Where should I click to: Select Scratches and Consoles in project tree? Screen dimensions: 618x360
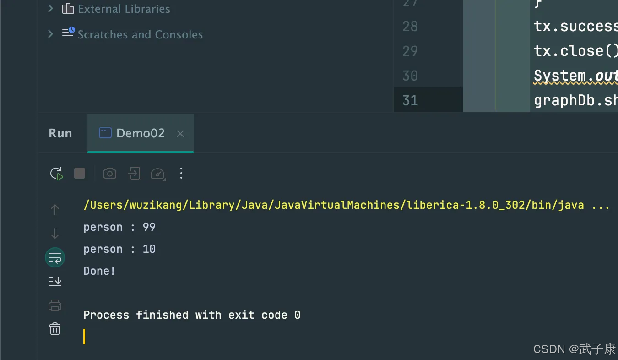pyautogui.click(x=140, y=34)
